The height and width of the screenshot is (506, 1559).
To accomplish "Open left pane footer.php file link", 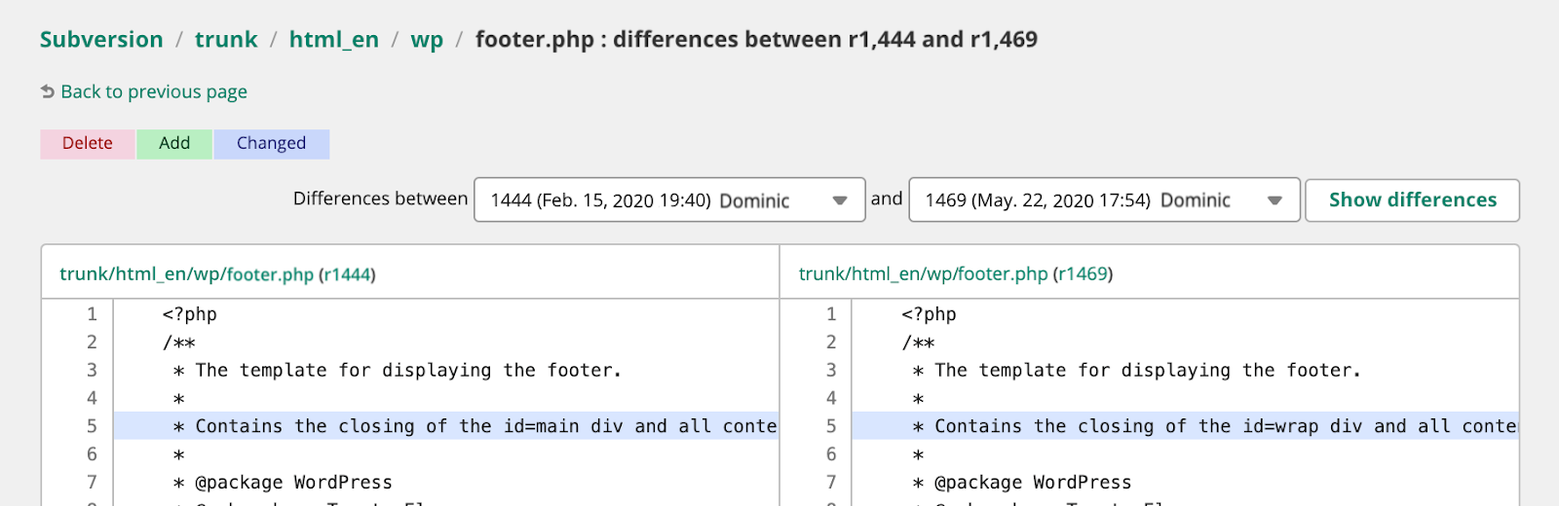I will 186,274.
